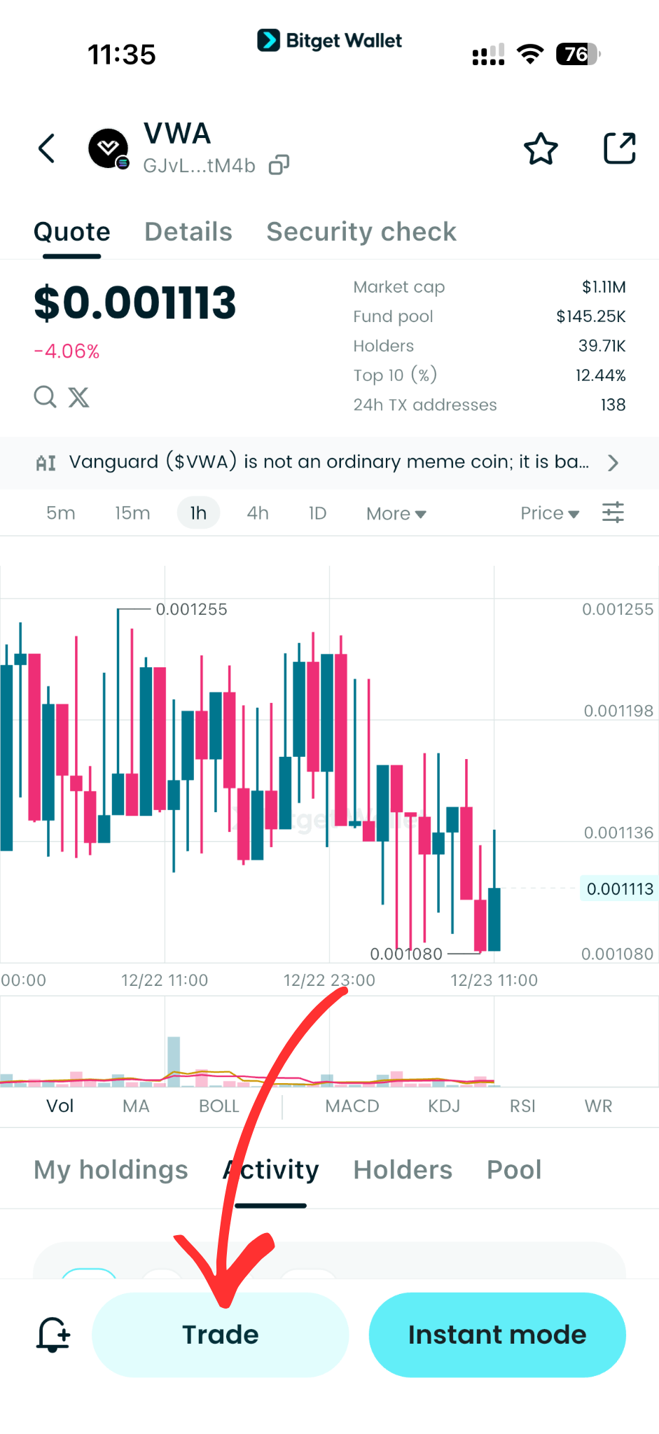Open search below the token price
The width and height of the screenshot is (659, 1434).
pos(44,397)
